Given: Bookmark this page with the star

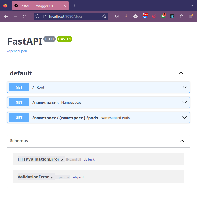Looking at the screenshot, I should tap(104, 16).
